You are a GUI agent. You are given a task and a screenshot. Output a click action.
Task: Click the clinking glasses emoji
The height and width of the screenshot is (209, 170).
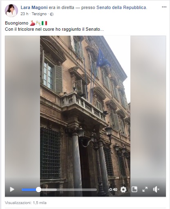pyautogui.click(x=38, y=23)
